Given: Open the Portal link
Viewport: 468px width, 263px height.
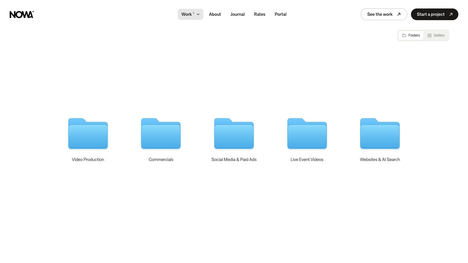Looking at the screenshot, I should tap(281, 14).
